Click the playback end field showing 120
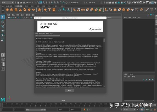 (x=64, y=110)
